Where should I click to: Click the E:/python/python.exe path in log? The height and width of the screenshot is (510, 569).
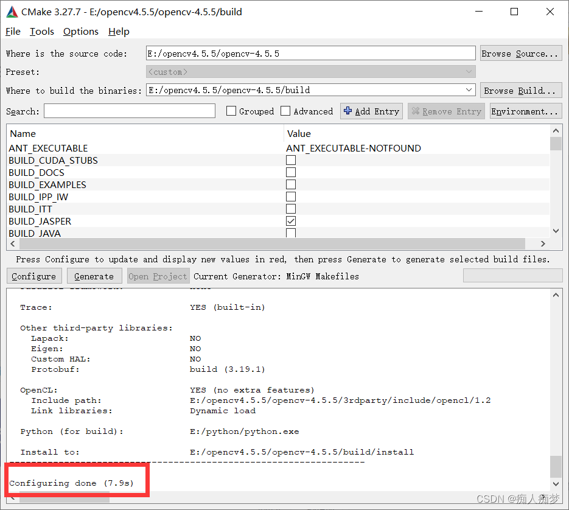point(245,431)
